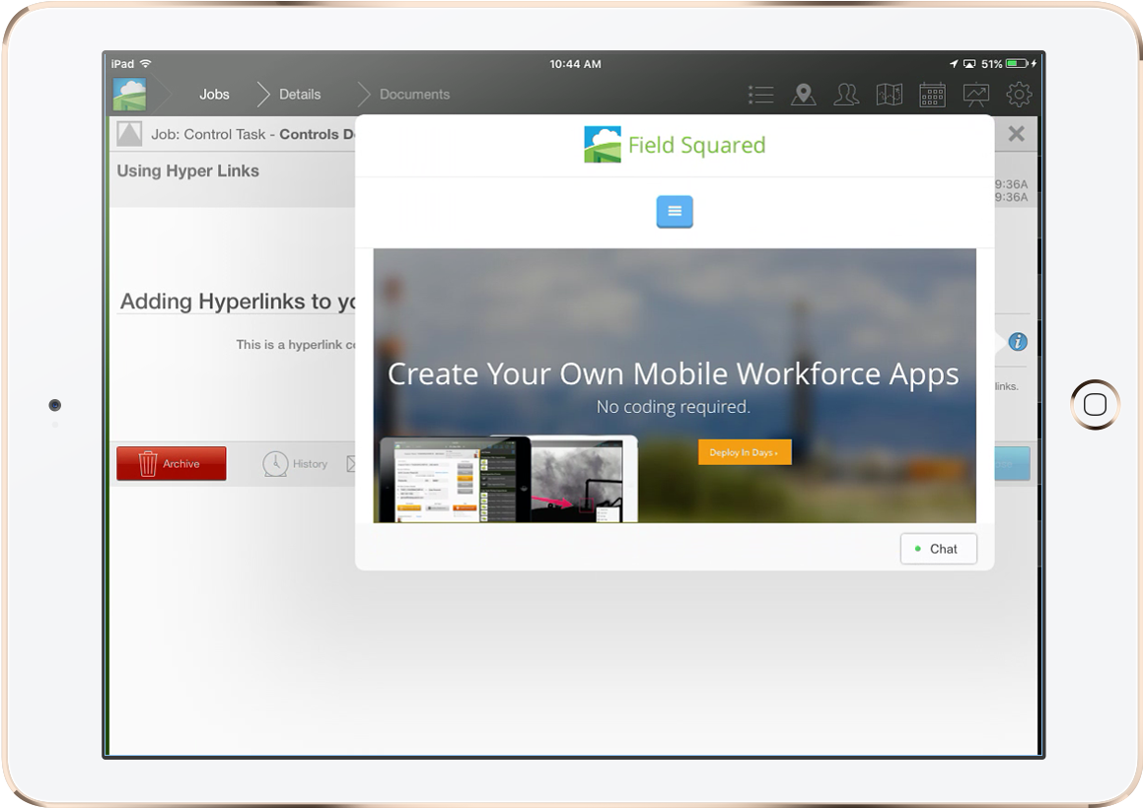Click the iPad home button
This screenshot has width=1143, height=808.
[1095, 404]
